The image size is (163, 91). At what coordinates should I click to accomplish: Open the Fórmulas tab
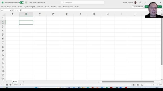tap(40, 7)
